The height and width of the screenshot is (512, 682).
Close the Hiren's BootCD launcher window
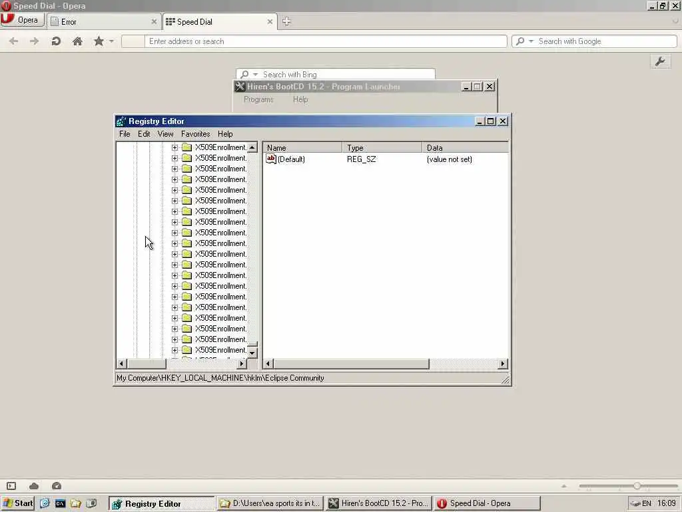(490, 87)
